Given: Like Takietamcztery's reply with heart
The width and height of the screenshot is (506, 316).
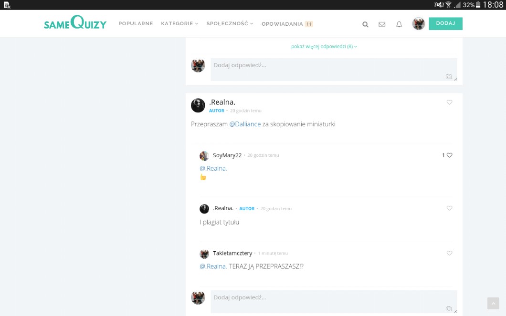Looking at the screenshot, I should [449, 253].
